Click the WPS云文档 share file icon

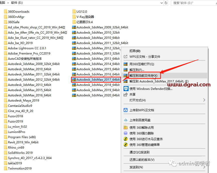tap(126, 57)
